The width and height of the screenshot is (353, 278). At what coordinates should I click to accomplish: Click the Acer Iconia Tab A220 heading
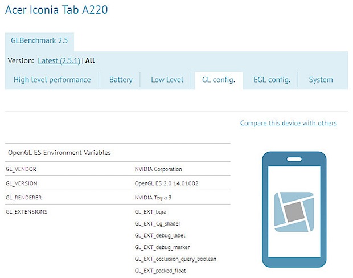point(56,10)
